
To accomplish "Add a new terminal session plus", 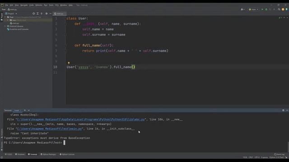I will [25, 110].
